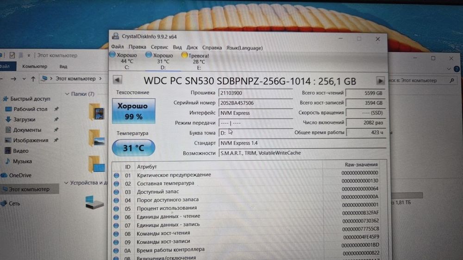The image size is (463, 260).
Task: Click total working time value 423 ч
Action: [x=366, y=133]
